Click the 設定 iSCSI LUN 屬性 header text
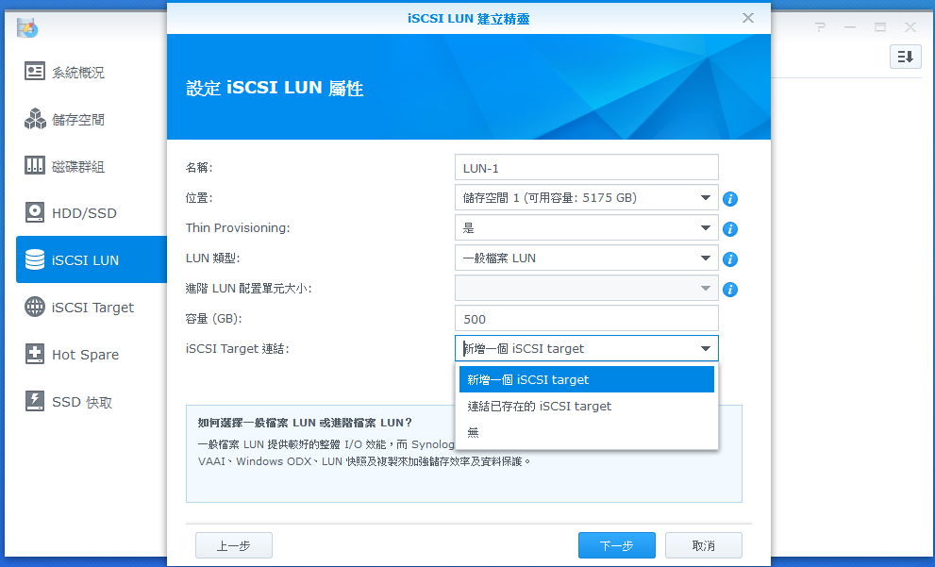 [275, 89]
